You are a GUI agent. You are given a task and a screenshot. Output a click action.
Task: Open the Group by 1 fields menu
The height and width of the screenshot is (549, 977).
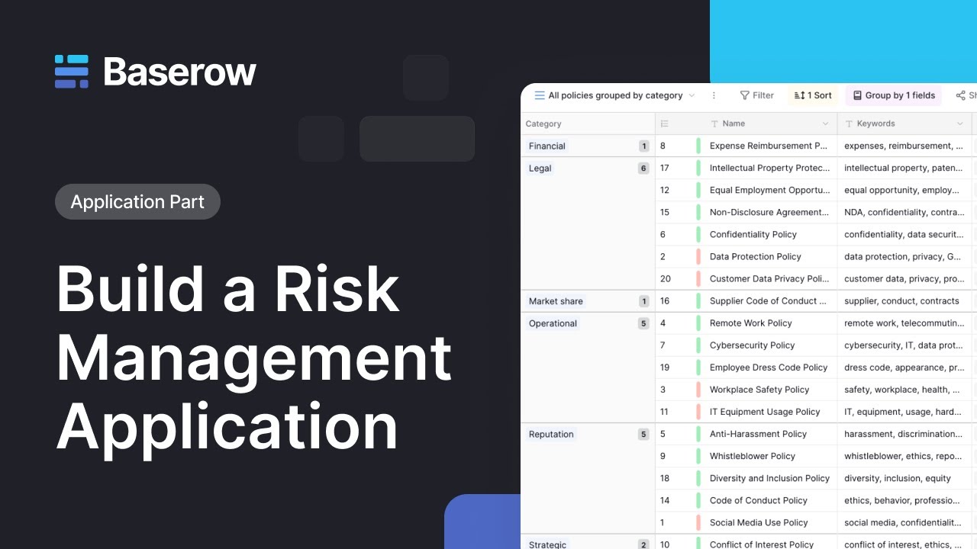coord(894,95)
